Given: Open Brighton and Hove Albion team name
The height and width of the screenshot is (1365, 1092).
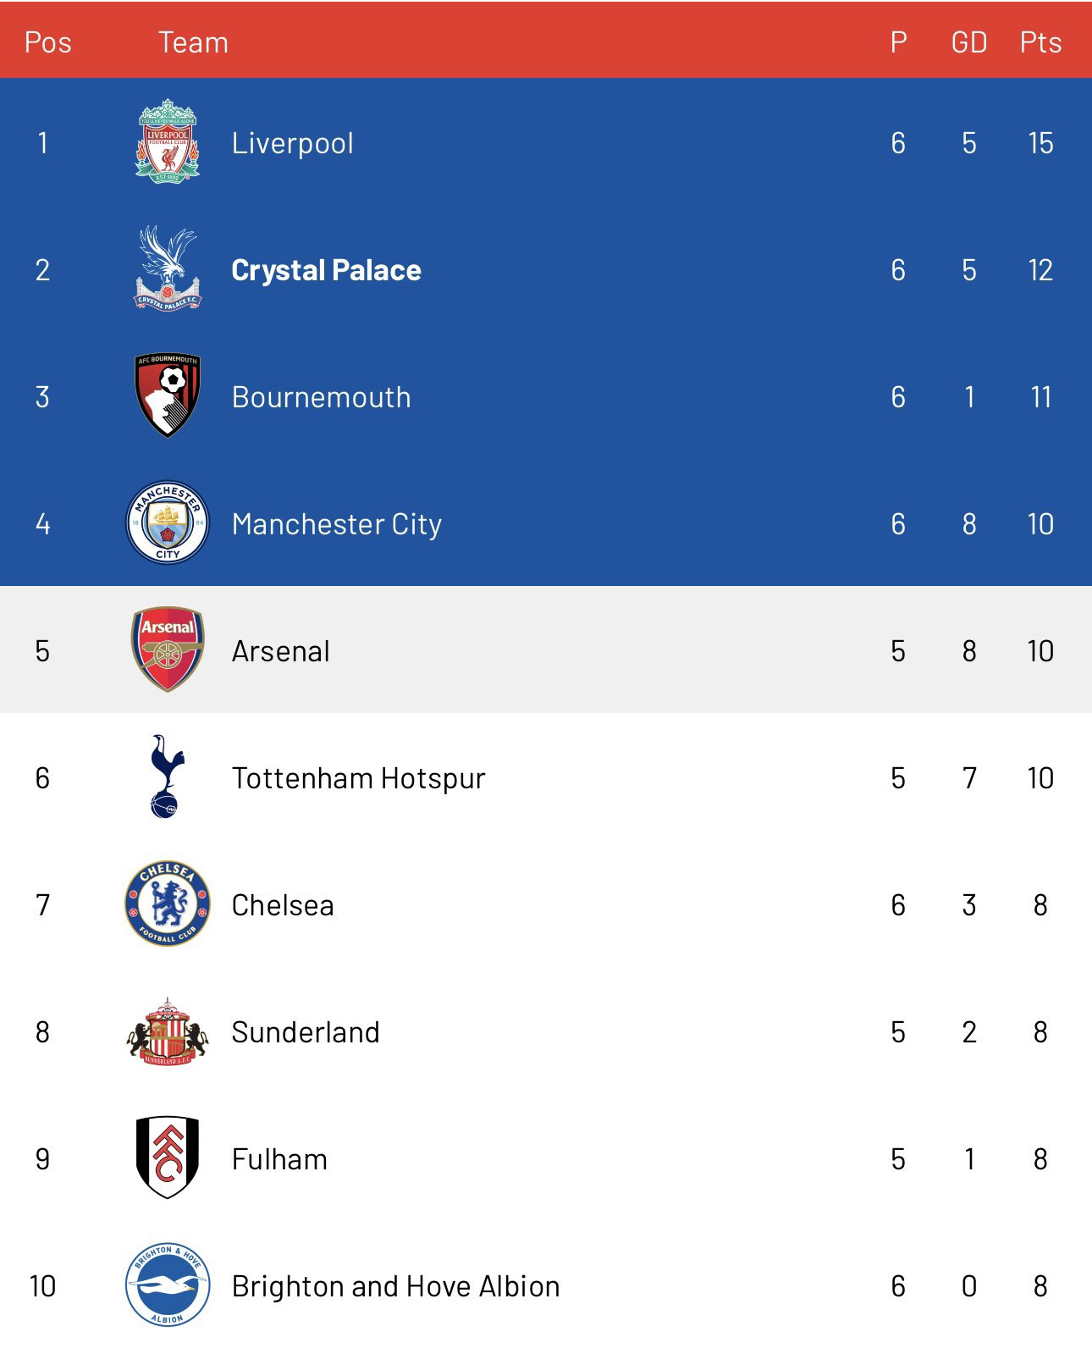Looking at the screenshot, I should point(396,1286).
